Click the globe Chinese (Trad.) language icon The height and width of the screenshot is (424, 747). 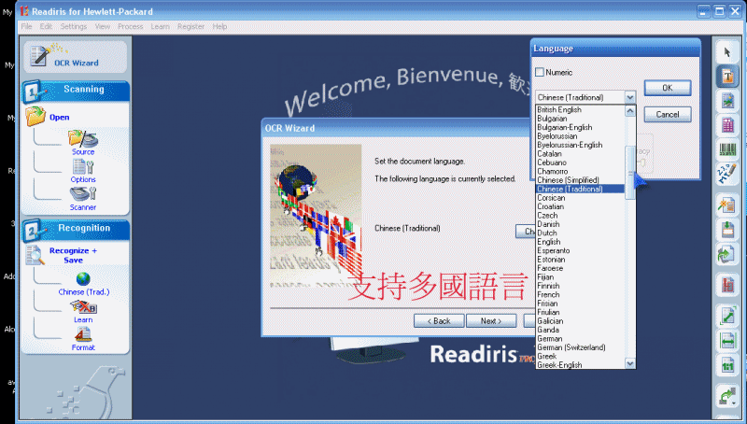[x=83, y=278]
